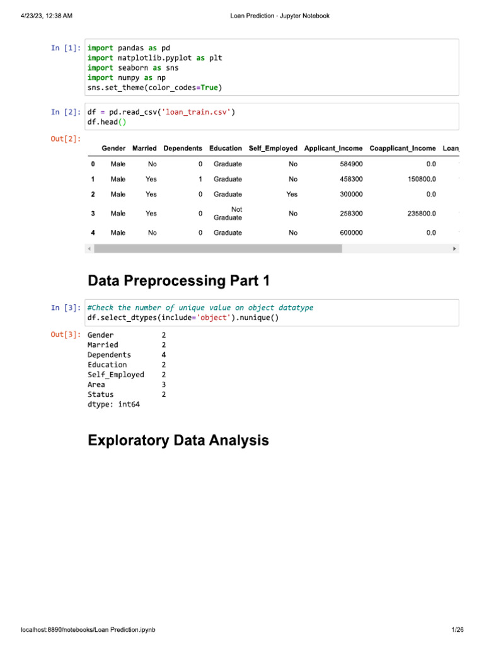Viewport: 484px width, 645px height.
Task: Click the dataframe horizontal scrollbar thumb
Action: 217,249
